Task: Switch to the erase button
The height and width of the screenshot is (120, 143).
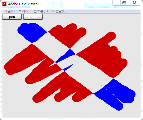Action: [x=33, y=17]
